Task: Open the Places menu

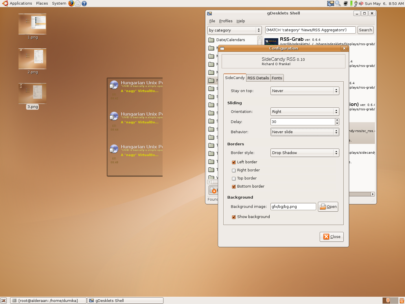Action: [42, 3]
